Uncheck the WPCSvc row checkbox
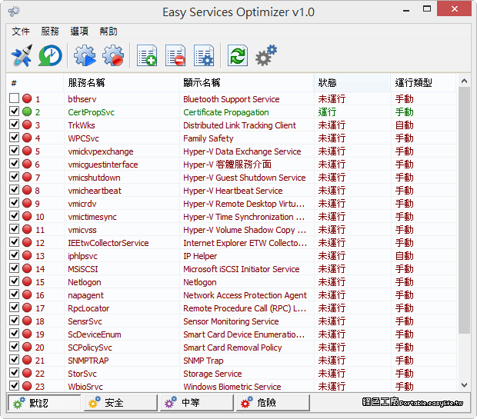The image size is (477, 419). pyautogui.click(x=14, y=138)
